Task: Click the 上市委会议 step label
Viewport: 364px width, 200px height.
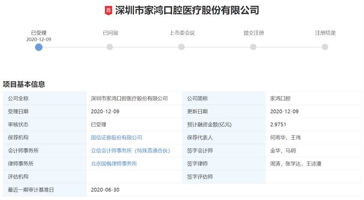Action: click(182, 33)
